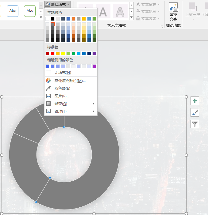Screen dimensions: 208x215
Task: Click the picture fill icon
Action: 48,96
